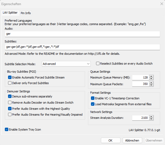Close the Eigenschaften dialog window
The height and width of the screenshot is (145, 165).
(158, 4)
